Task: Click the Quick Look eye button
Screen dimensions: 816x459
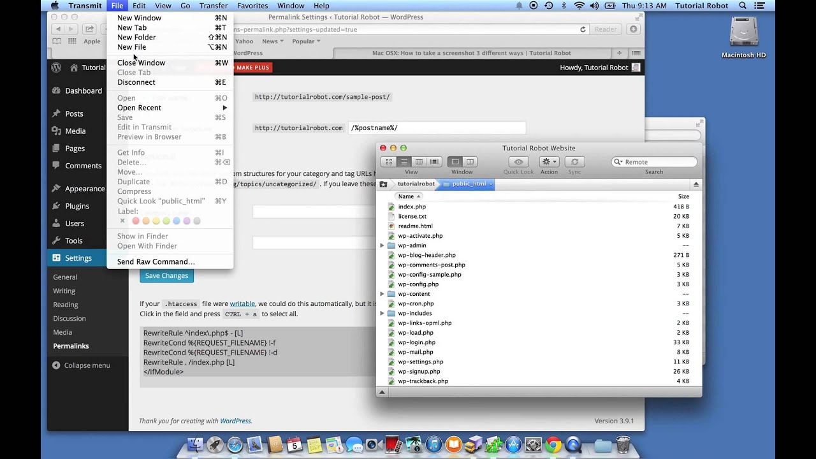Action: [x=518, y=162]
